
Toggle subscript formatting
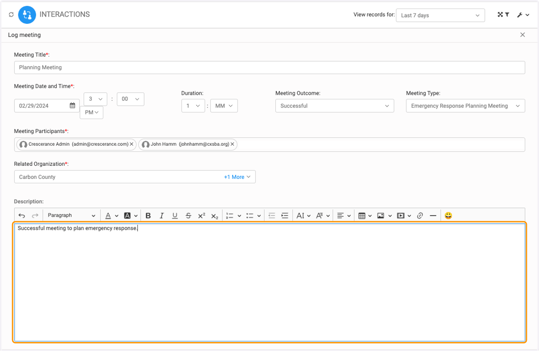pos(215,216)
